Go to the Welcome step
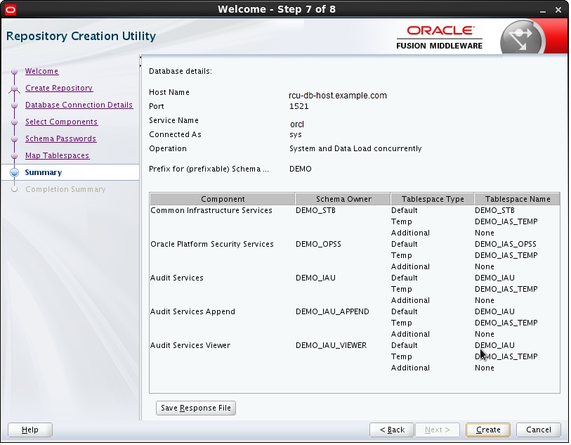 pyautogui.click(x=41, y=71)
